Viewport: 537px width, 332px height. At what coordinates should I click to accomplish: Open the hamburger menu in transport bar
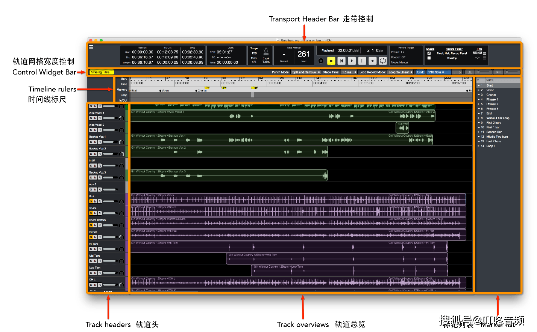click(x=91, y=47)
